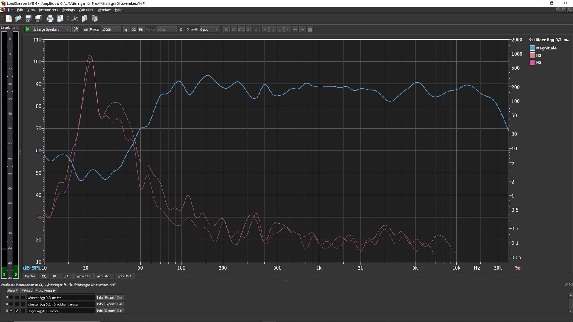Switch to the Polar-Plot tab
Image resolution: width=573 pixels, height=322 pixels.
(x=124, y=276)
